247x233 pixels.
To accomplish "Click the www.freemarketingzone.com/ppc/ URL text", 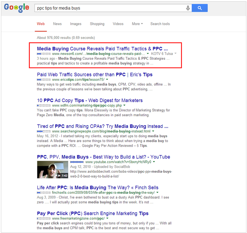I will (78, 218).
